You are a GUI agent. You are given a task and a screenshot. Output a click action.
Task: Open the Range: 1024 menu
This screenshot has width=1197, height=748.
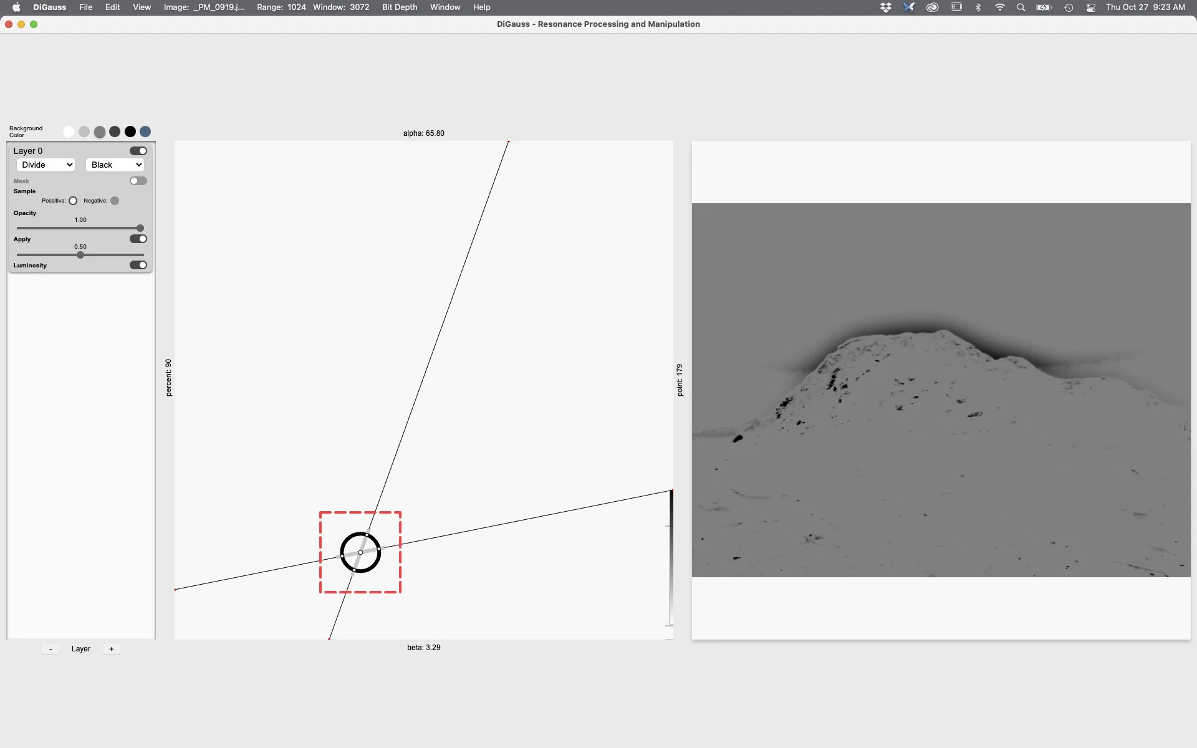point(281,7)
